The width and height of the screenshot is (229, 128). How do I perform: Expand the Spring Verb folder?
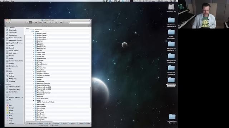[33, 120]
